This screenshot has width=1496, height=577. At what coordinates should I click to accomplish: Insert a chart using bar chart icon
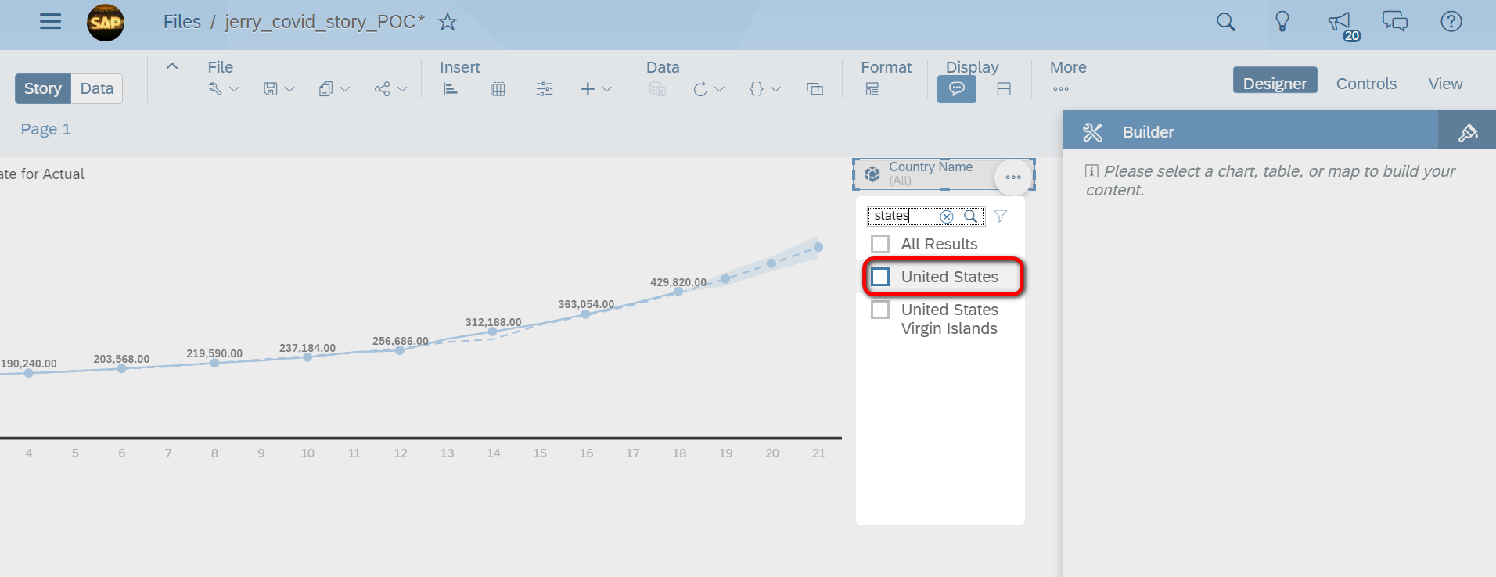point(451,89)
